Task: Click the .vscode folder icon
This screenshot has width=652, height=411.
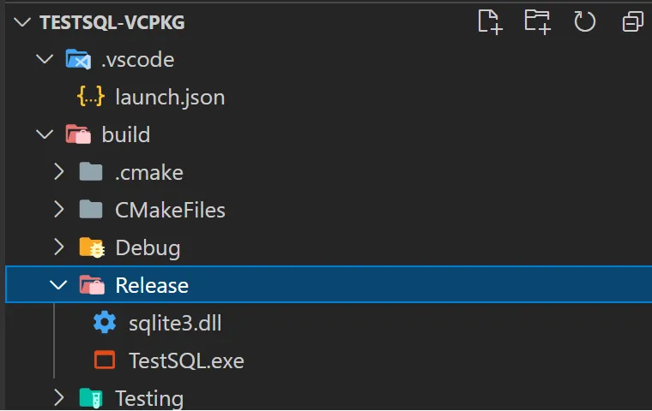Action: click(78, 59)
